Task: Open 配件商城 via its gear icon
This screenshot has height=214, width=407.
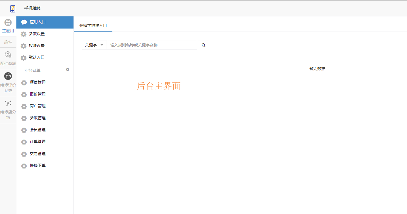Action: coord(8,55)
